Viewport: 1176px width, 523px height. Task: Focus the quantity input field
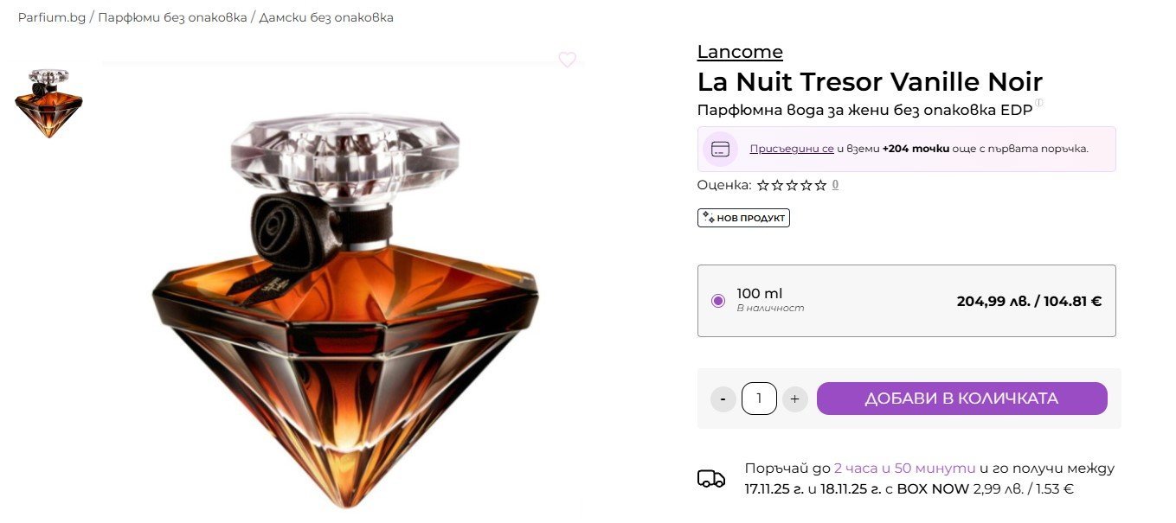(x=759, y=399)
